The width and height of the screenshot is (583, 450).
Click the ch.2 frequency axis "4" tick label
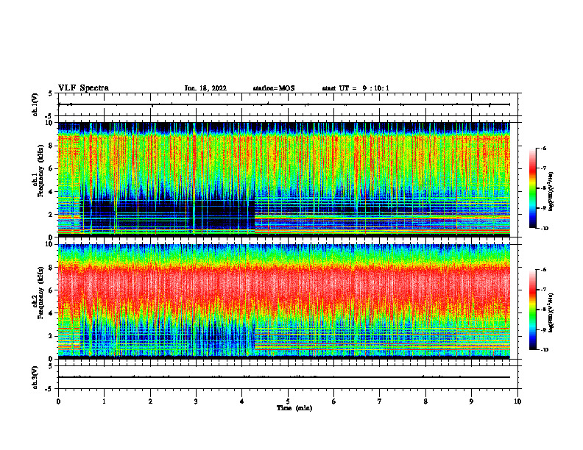[x=51, y=313]
